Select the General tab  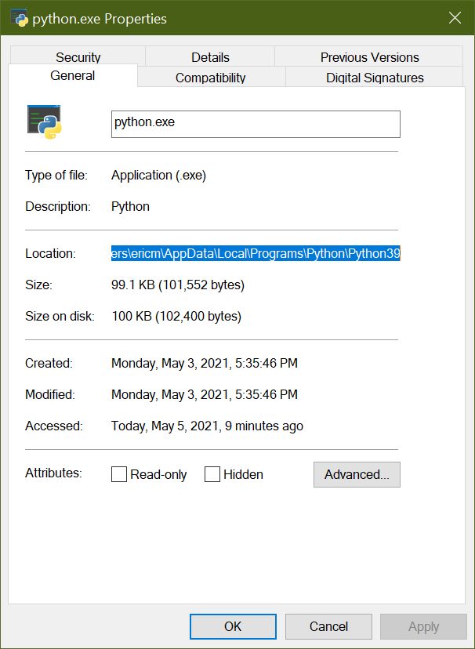(x=72, y=75)
